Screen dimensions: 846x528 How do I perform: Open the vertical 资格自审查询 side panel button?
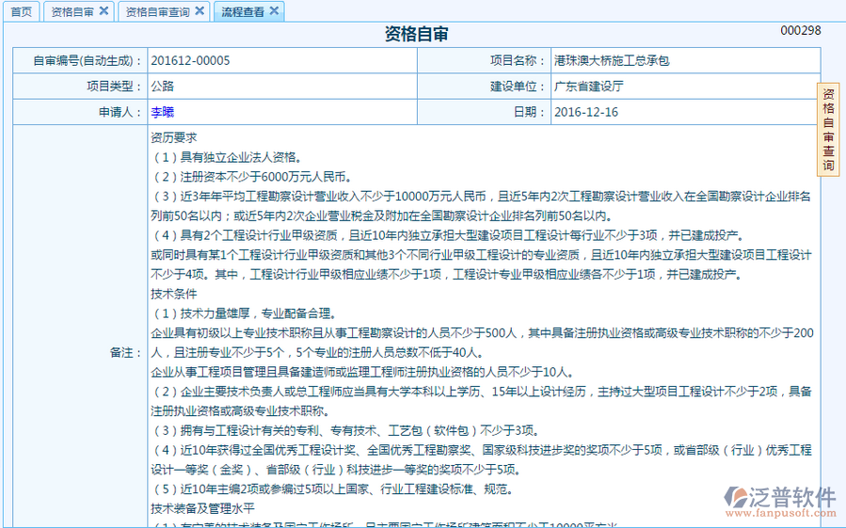pos(828,130)
